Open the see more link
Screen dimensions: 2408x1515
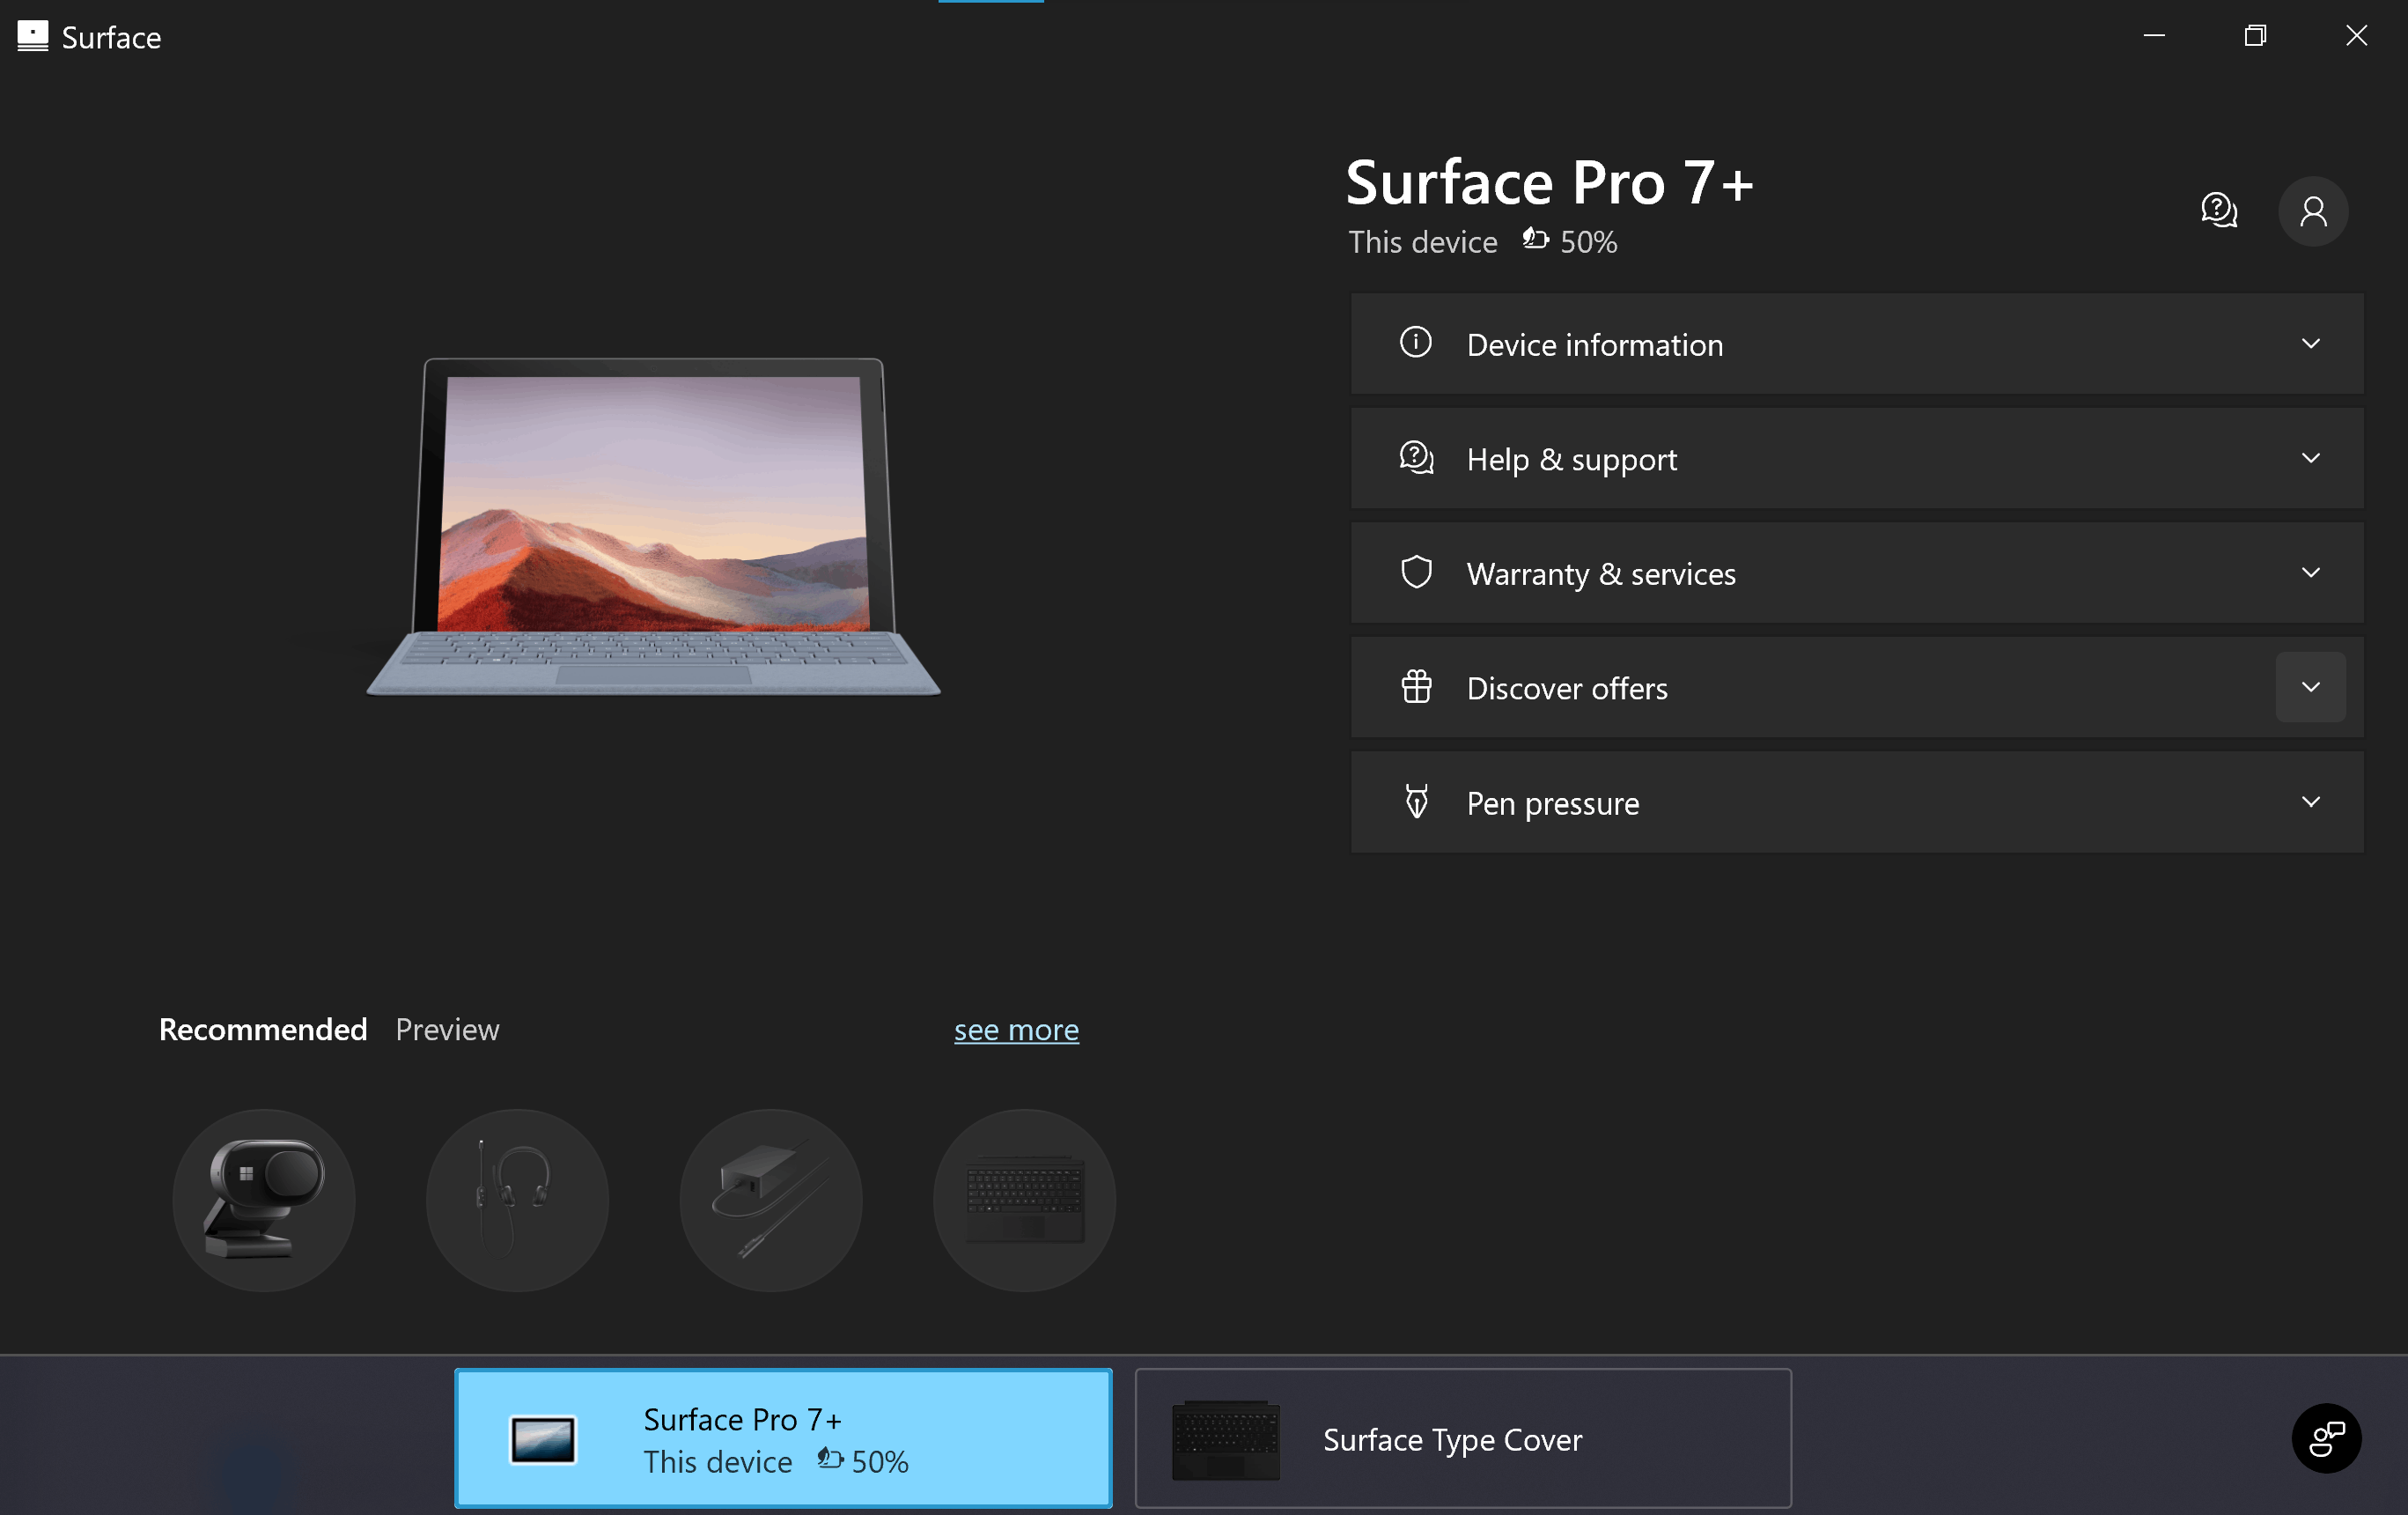(x=1016, y=1030)
